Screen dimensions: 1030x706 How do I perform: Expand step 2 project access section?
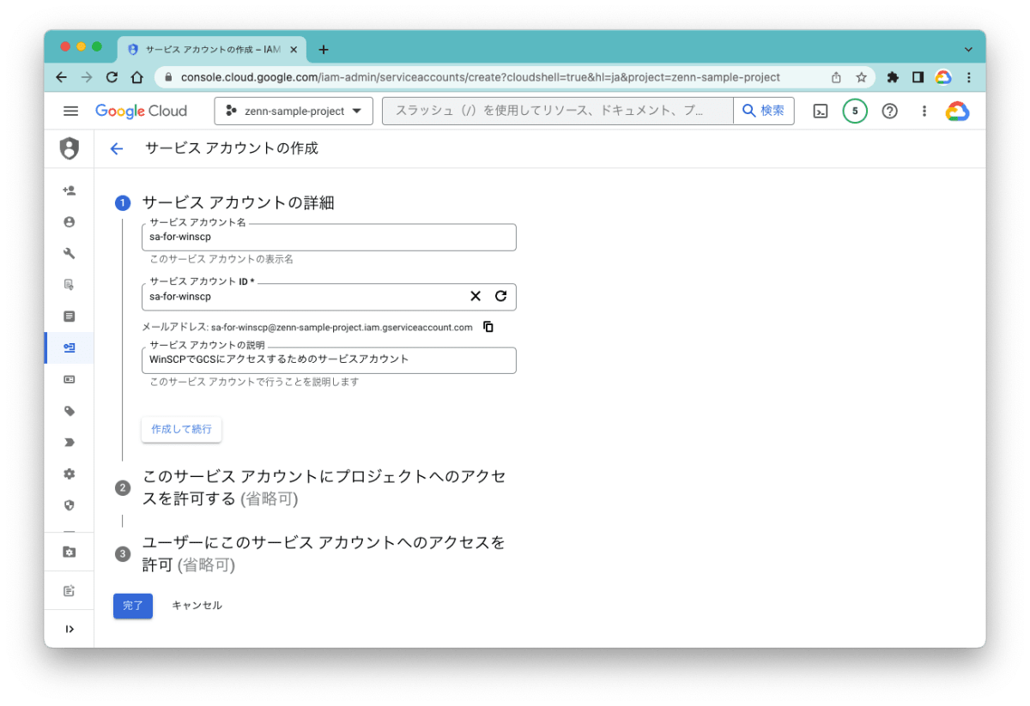coord(324,487)
